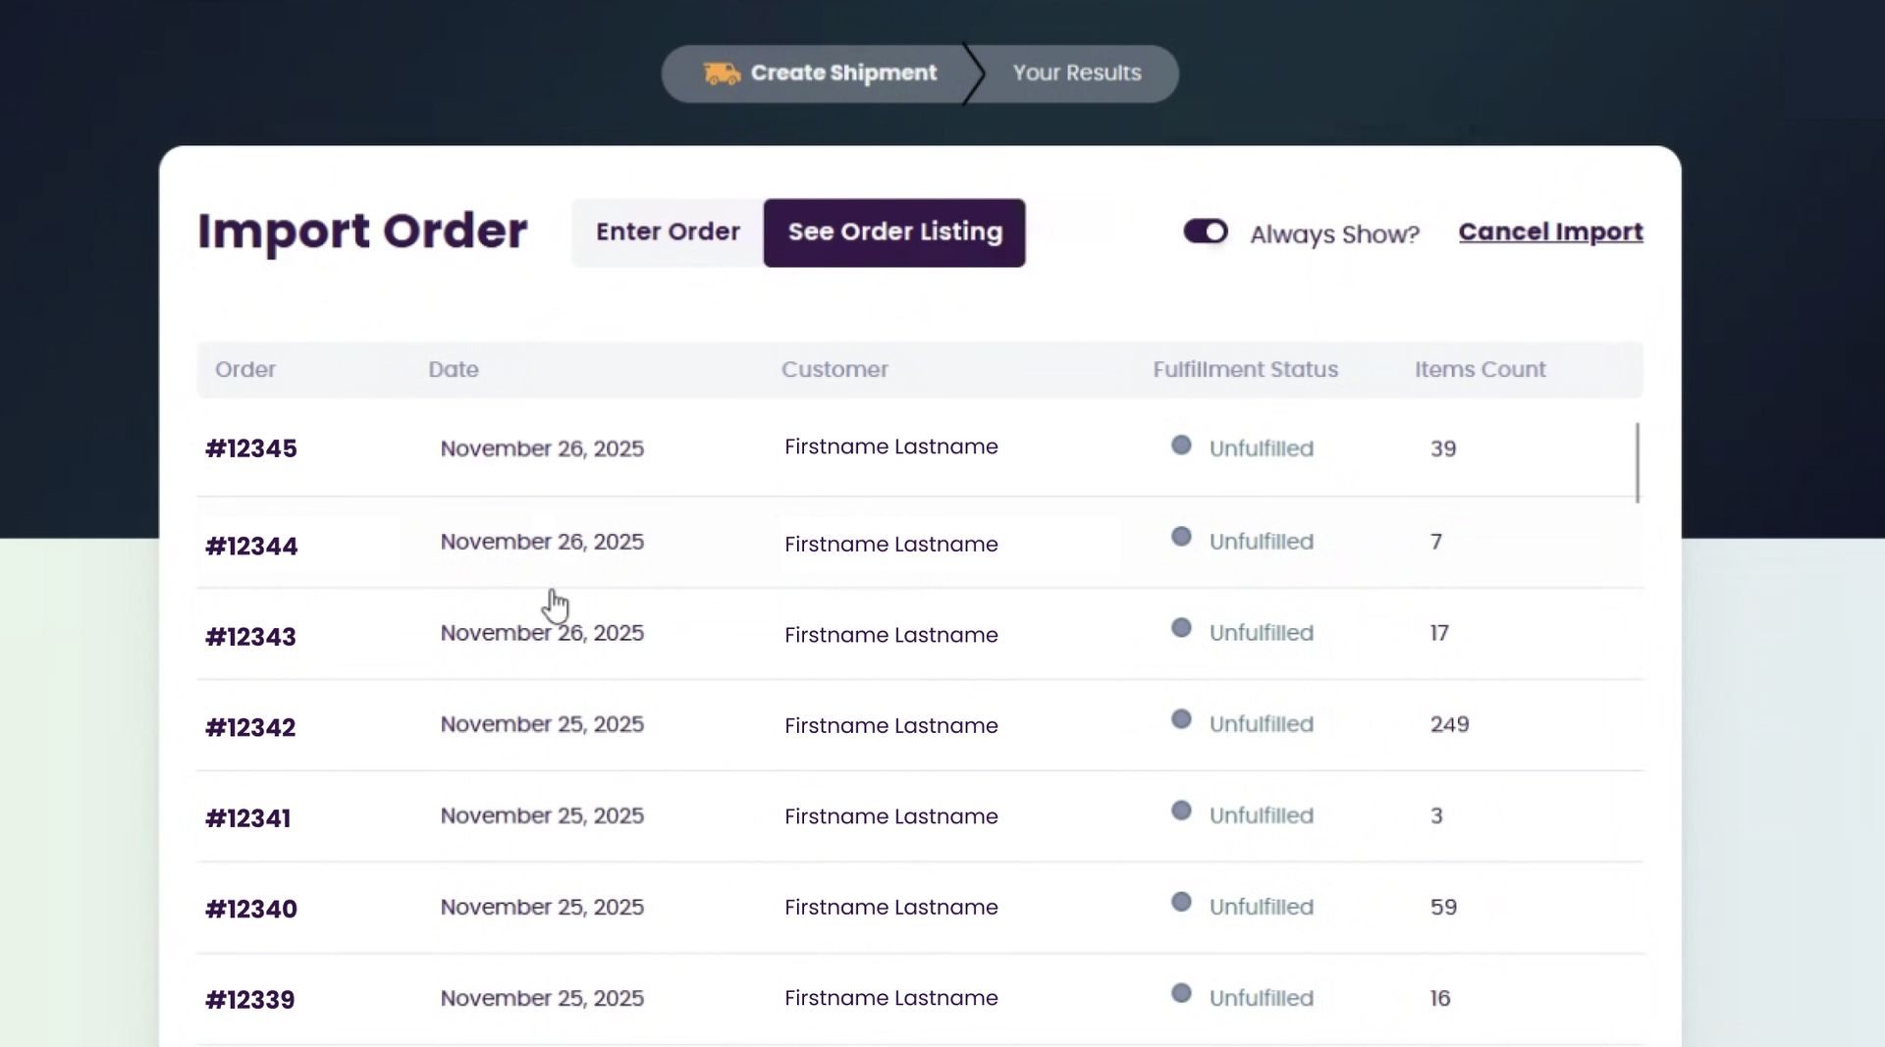This screenshot has width=1885, height=1047.
Task: Click the status circle for order #12341
Action: pos(1181,811)
